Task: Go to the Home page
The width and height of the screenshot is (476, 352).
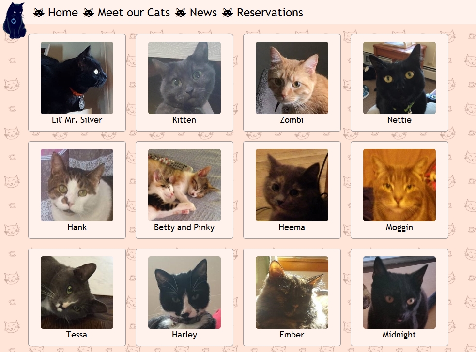Action: [63, 13]
